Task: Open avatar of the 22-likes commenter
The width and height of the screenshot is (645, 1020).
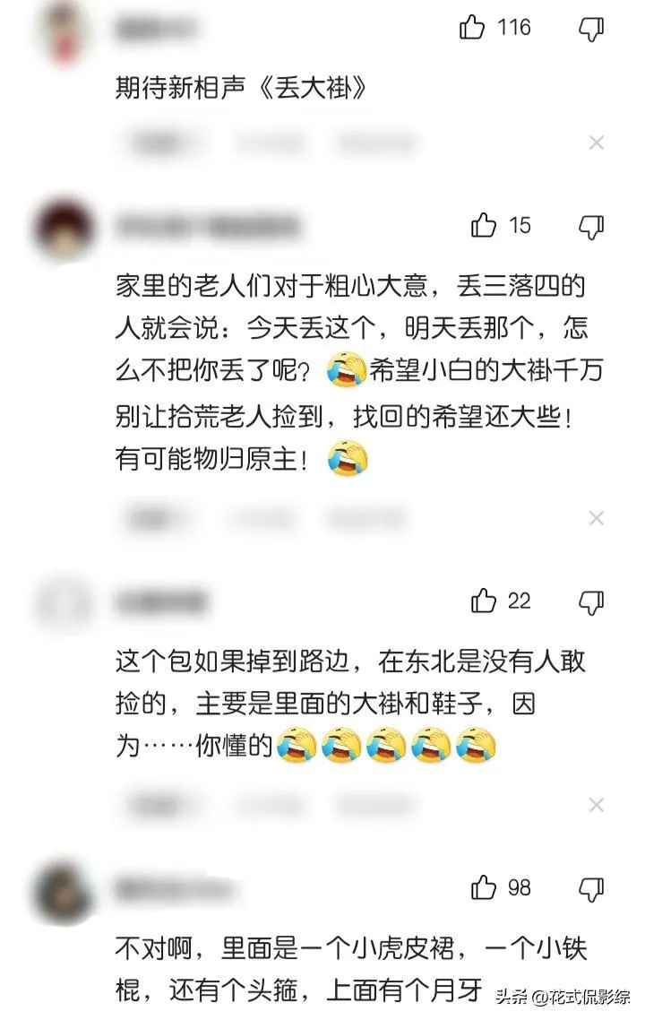Action: click(64, 604)
